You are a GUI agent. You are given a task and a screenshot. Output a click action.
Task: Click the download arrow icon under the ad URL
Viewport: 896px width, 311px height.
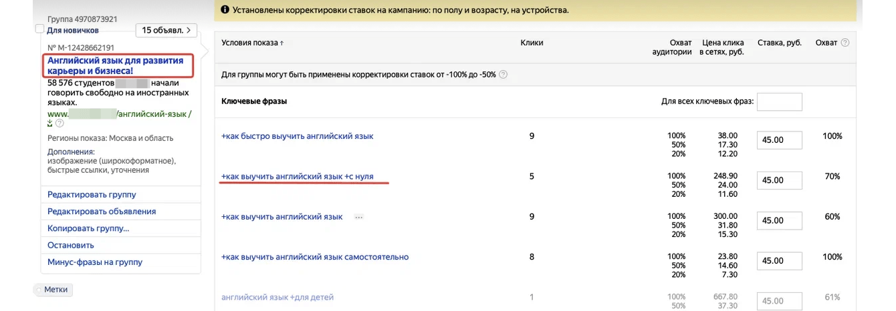pos(50,123)
